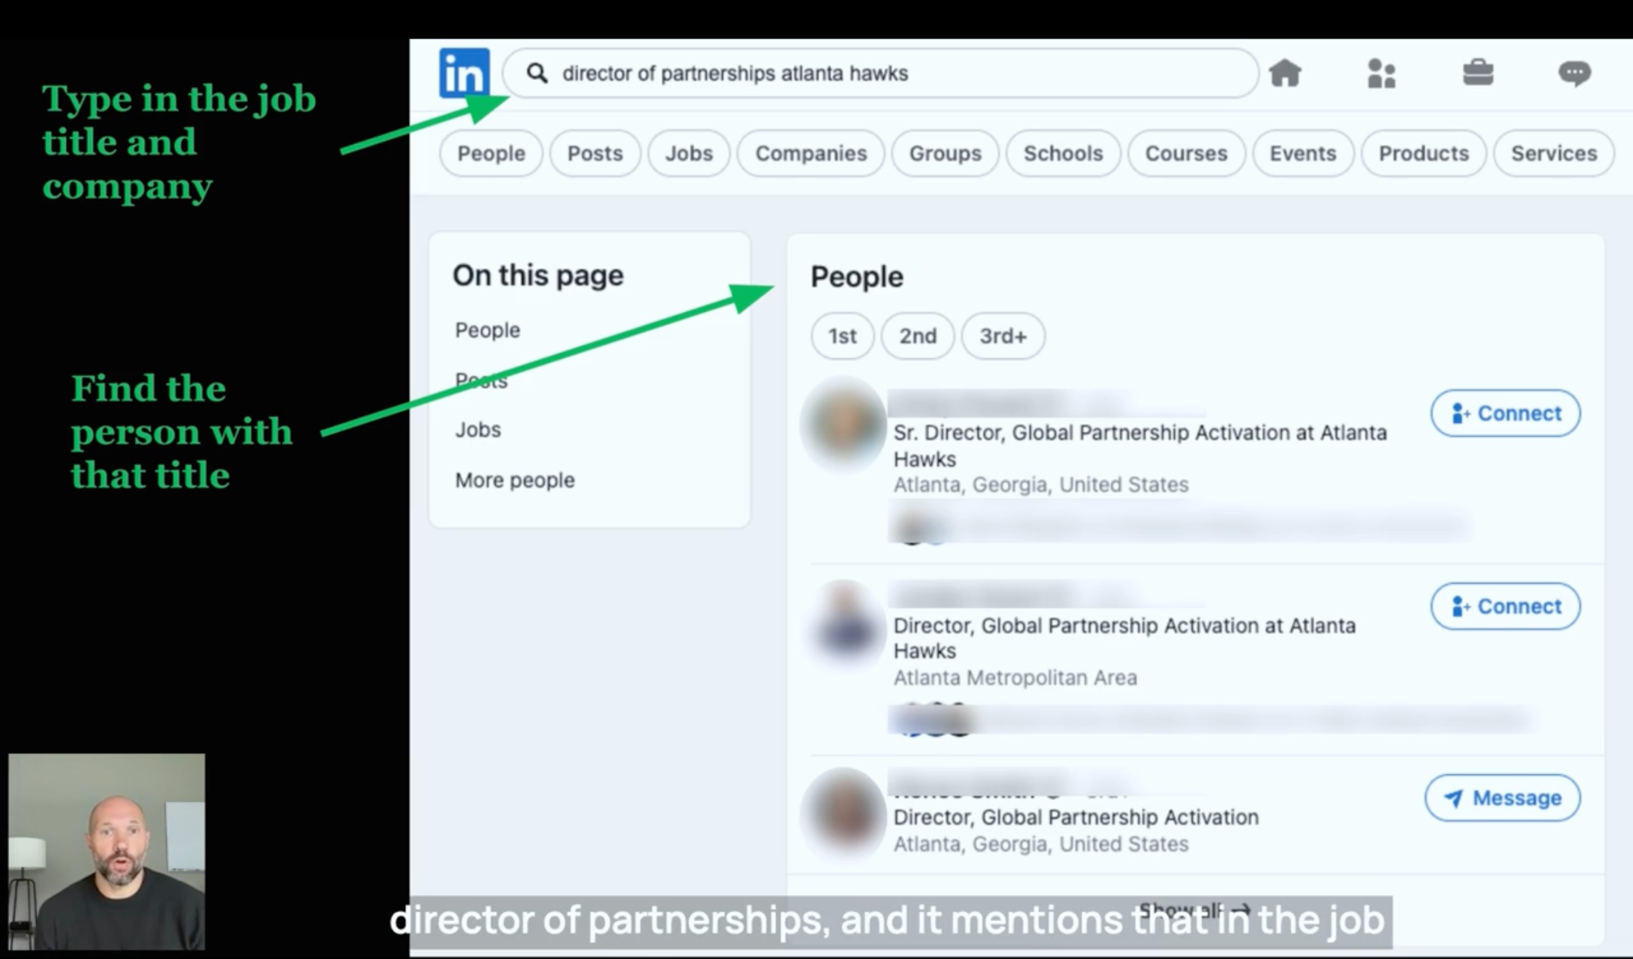Open the Home icon in the navigation bar
This screenshot has width=1633, height=959.
pos(1285,73)
